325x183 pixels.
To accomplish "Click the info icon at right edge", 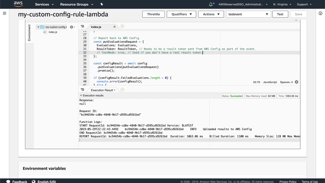I will tap(320, 13).
